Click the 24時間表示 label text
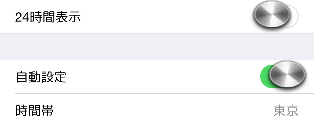Viewport: 314px width, 127px height. 48,17
